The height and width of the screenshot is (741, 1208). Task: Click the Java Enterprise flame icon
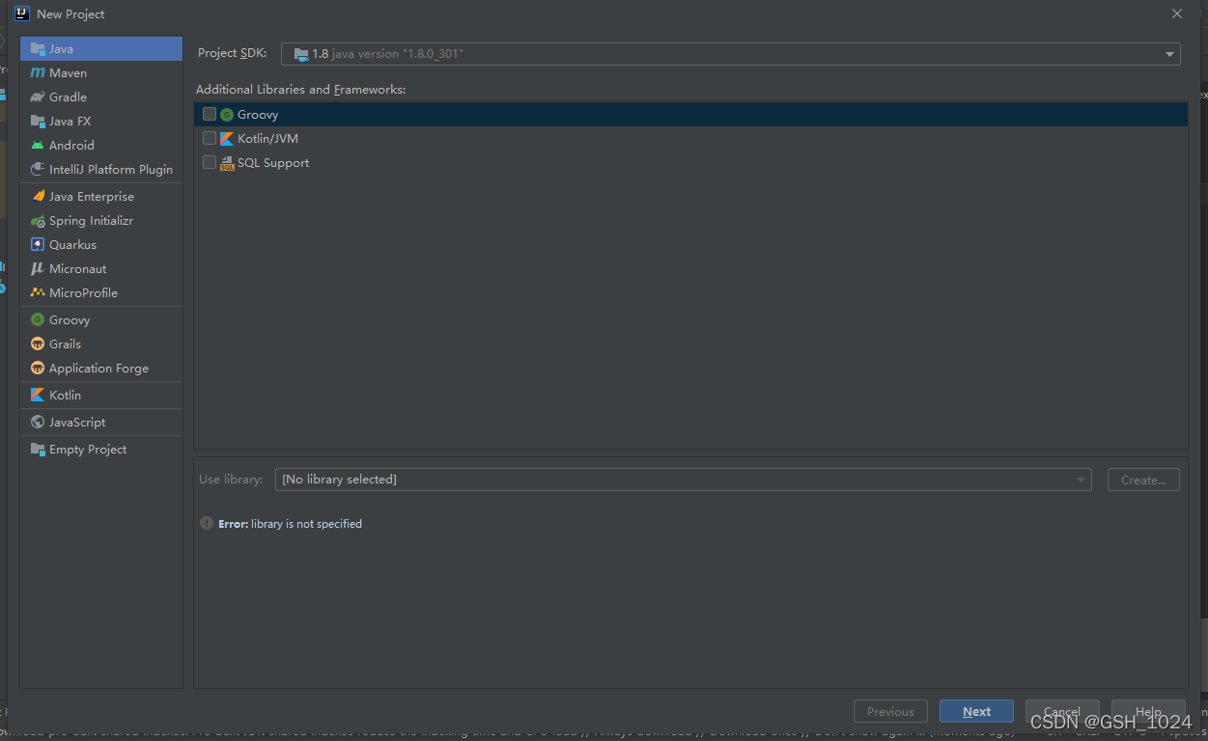[x=38, y=196]
